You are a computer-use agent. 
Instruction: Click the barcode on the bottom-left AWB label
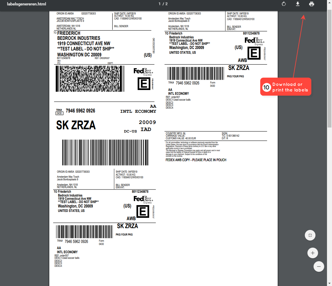point(84,232)
